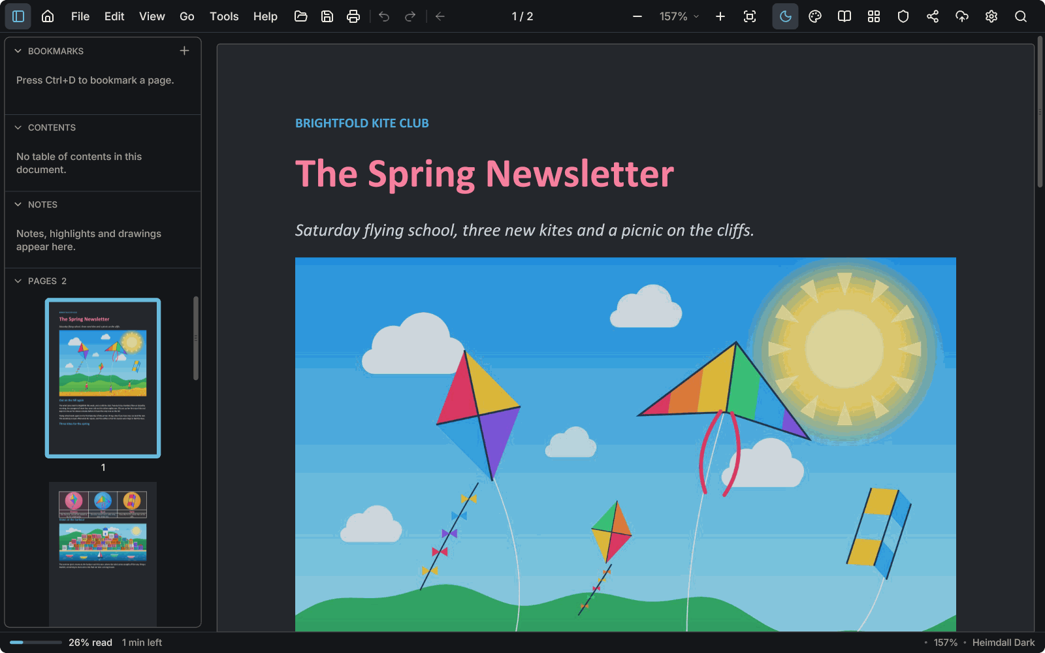1045x653 pixels.
Task: Click the document vertical scrollbar
Action: coord(1040,112)
